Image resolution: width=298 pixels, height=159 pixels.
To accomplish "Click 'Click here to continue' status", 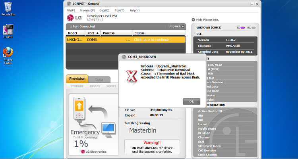I will (x=151, y=40).
